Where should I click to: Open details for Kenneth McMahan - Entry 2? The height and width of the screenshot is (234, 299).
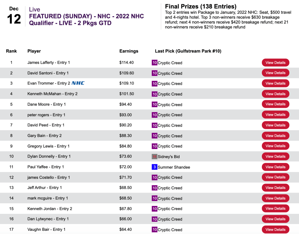pos(275,94)
